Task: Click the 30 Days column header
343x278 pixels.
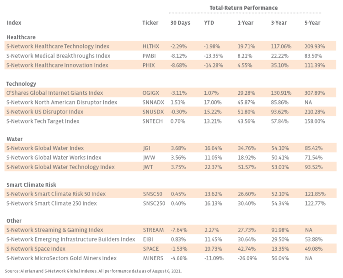Action: 179,22
